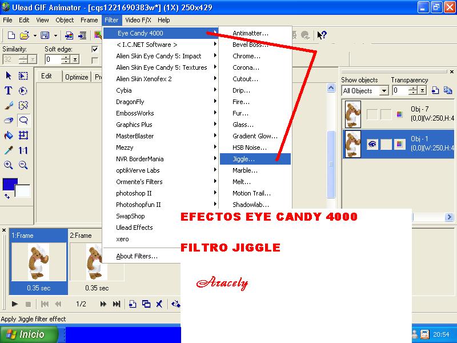
Task: Expand the Graphics Plus filter submenu
Action: pyautogui.click(x=161, y=125)
